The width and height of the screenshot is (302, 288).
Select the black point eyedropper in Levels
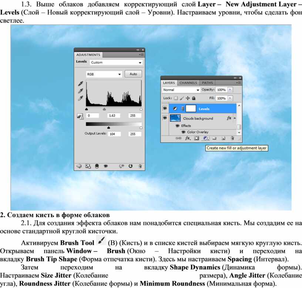pos(80,83)
